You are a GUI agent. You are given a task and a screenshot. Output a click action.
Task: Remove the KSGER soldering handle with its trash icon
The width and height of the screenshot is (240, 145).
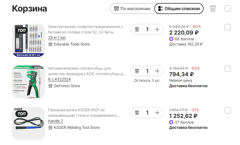pos(137,113)
